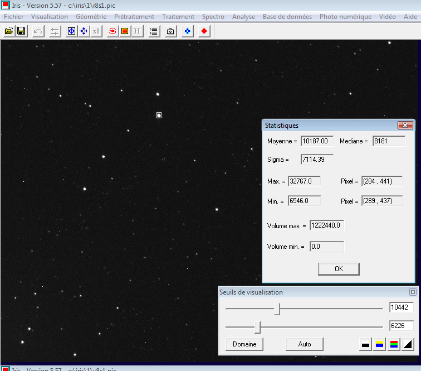Viewport: 421px width, 371px height.
Task: Close the Seuils de visualisation panel
Action: pyautogui.click(x=413, y=292)
